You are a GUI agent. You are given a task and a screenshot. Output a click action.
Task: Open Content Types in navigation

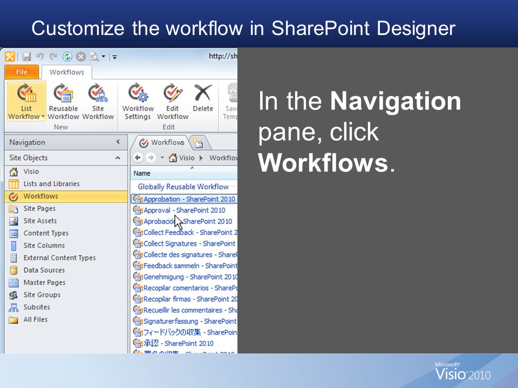click(x=66, y=233)
